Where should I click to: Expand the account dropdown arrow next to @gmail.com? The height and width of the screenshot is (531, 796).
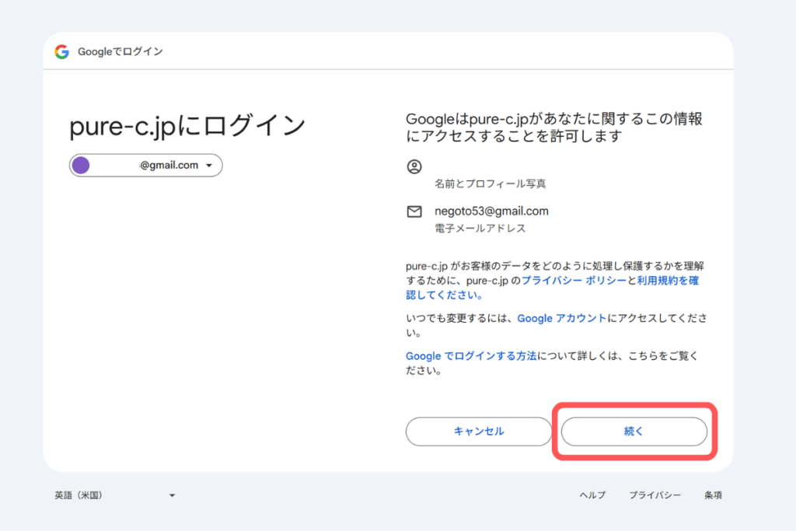[x=208, y=165]
